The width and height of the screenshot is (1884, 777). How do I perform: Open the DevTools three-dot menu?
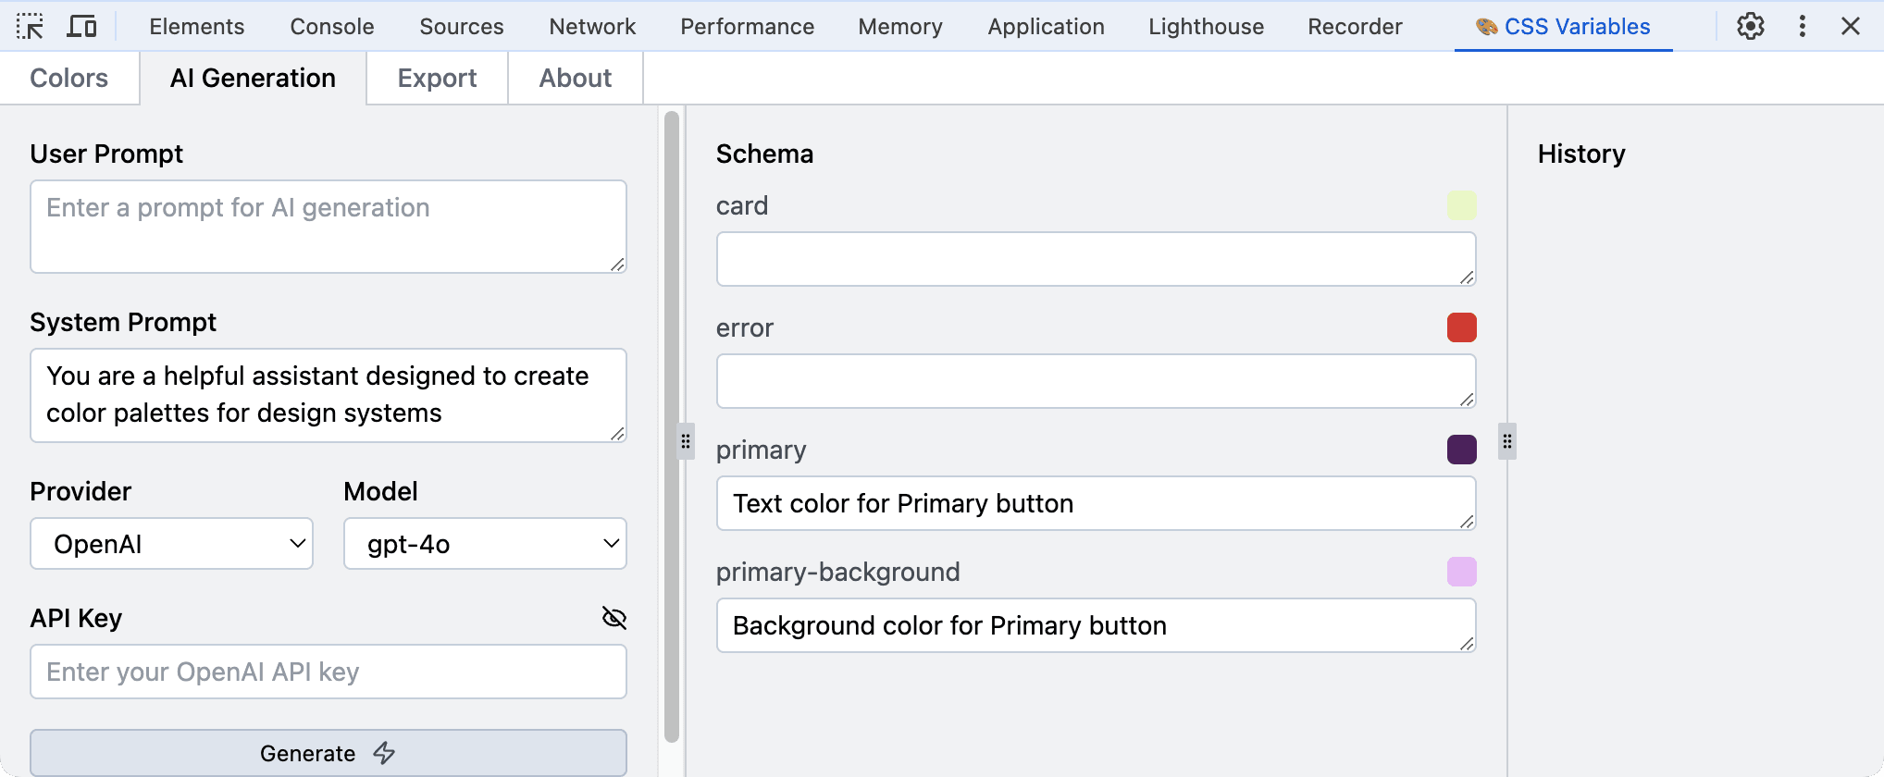(x=1802, y=26)
